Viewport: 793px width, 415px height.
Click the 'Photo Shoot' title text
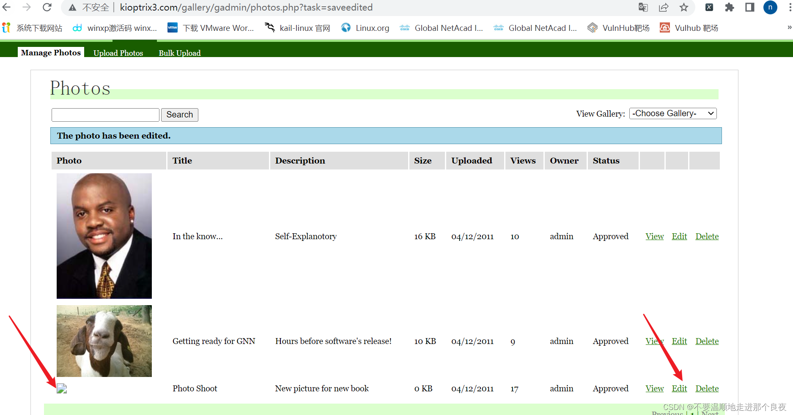pos(195,388)
